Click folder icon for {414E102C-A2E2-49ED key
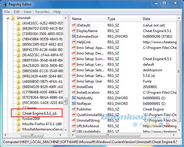The height and width of the screenshot is (147, 184). 18,23
